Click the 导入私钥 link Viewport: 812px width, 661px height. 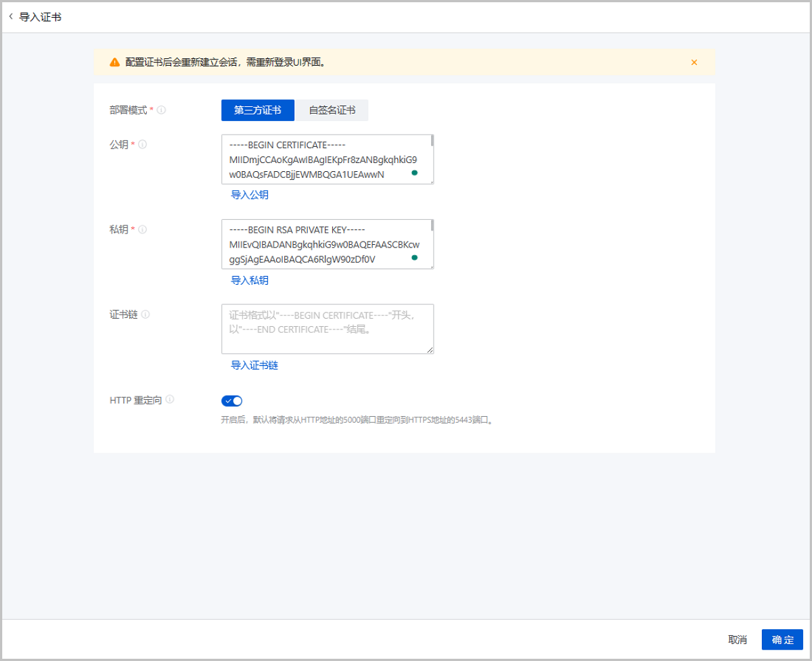(x=251, y=280)
